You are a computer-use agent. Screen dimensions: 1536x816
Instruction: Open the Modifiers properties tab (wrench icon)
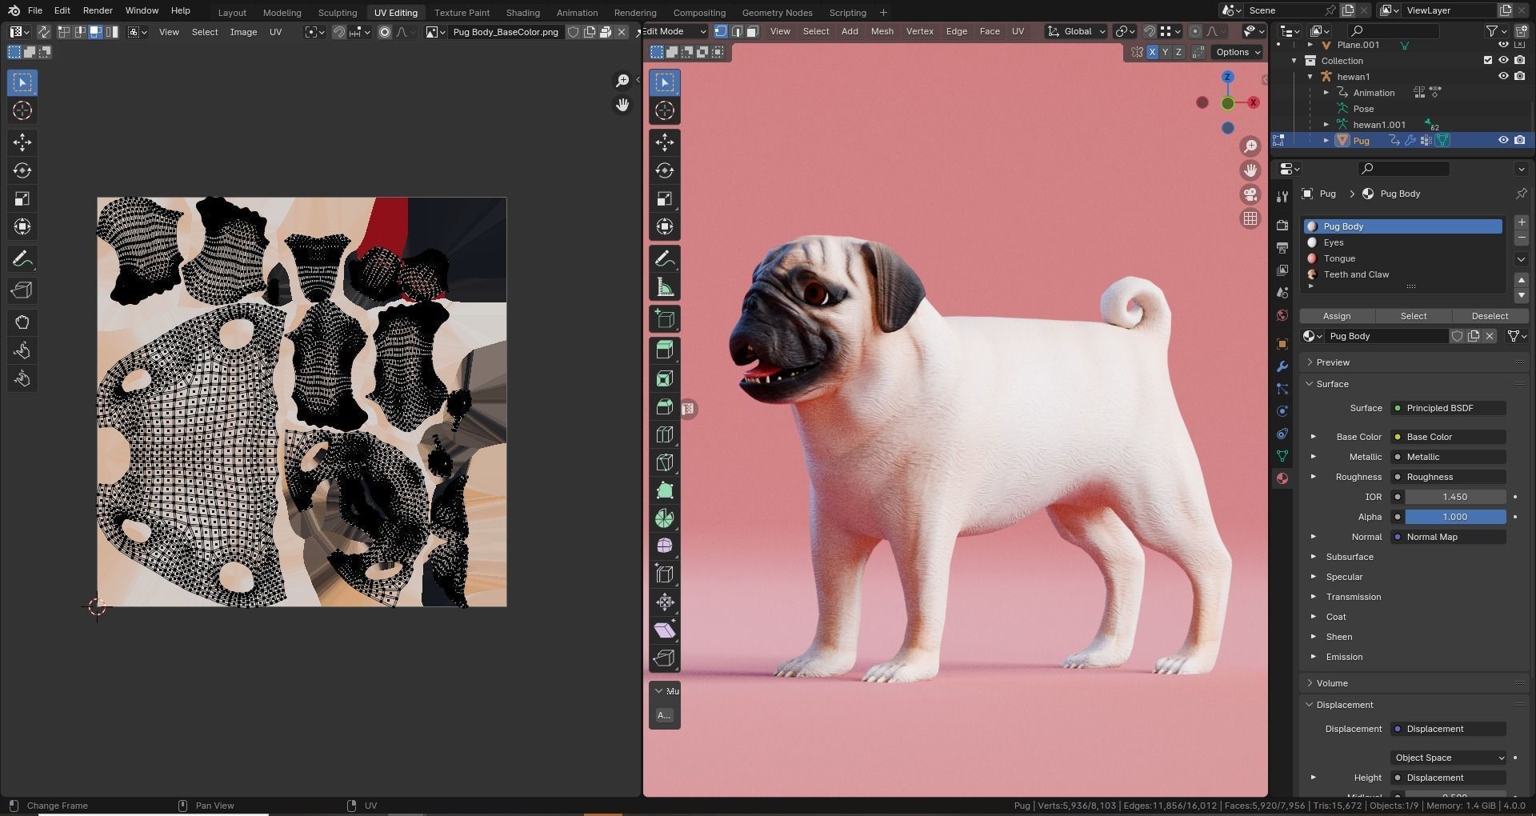point(1282,366)
